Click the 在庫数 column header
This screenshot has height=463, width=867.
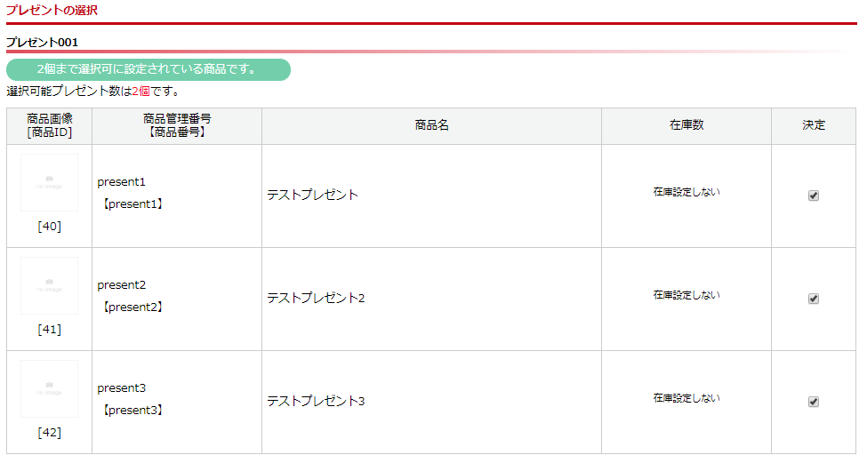point(686,125)
